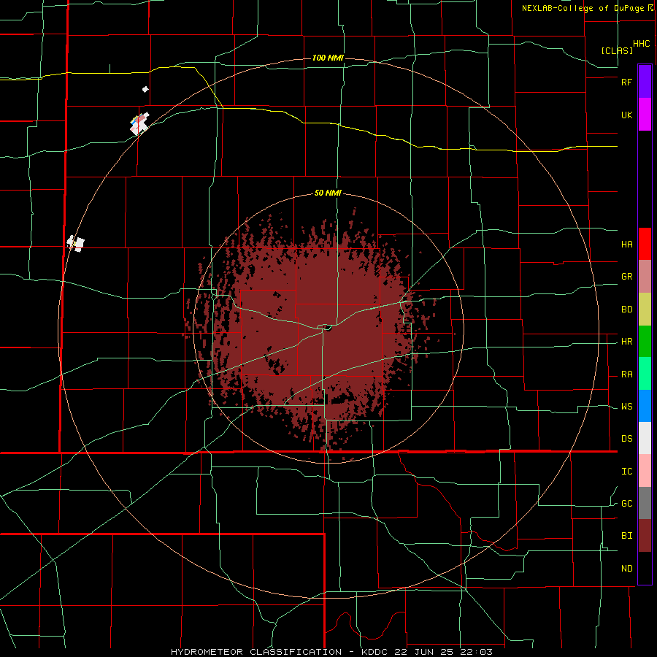Click the KDDC radar site center marker
Viewport: 657px width, 657px height.
pyautogui.click(x=328, y=328)
